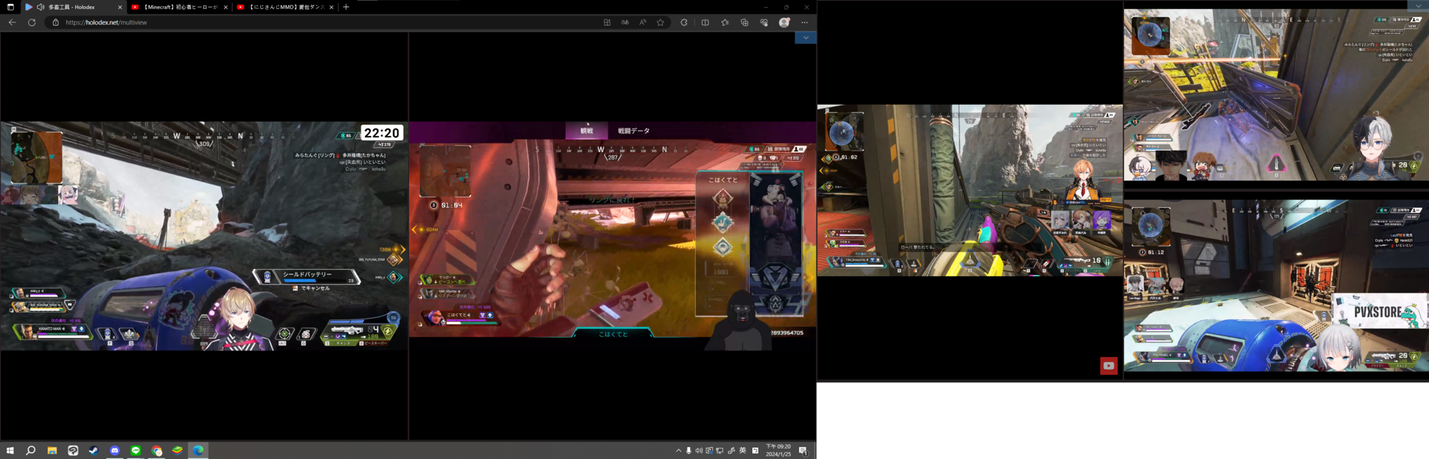Open the browser essentials heart icon
This screenshot has height=459, width=1429.
[x=764, y=22]
